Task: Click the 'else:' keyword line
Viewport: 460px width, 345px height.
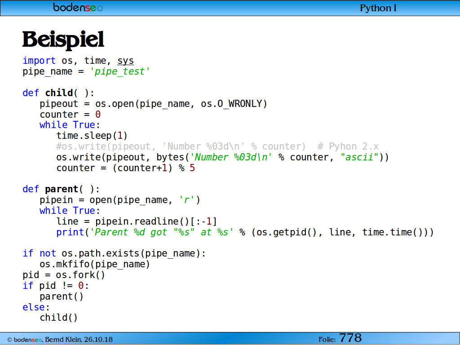Action: point(36,307)
